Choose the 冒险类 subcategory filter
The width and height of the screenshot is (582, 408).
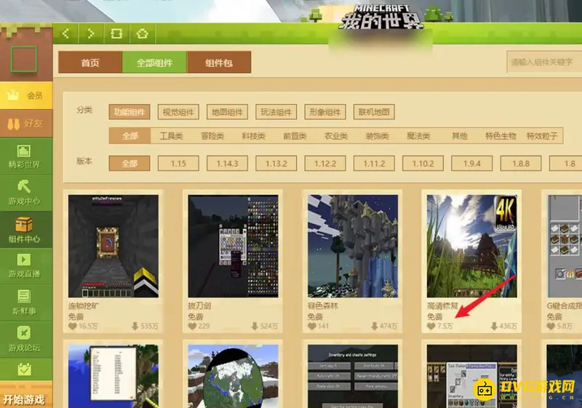(212, 136)
